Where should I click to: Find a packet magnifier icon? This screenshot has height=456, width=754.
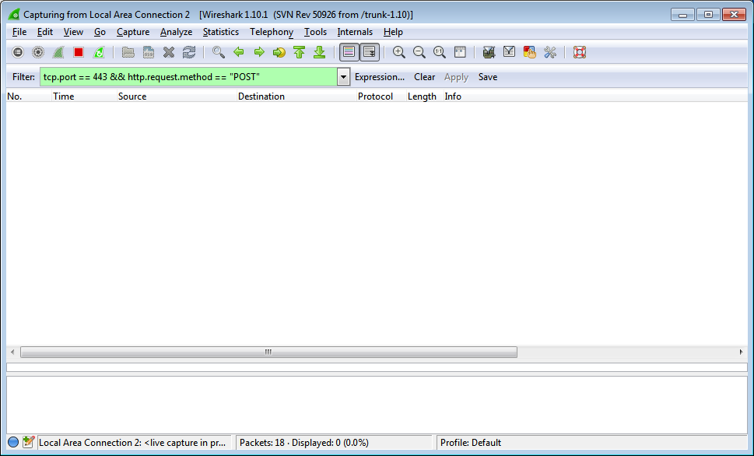click(x=219, y=52)
